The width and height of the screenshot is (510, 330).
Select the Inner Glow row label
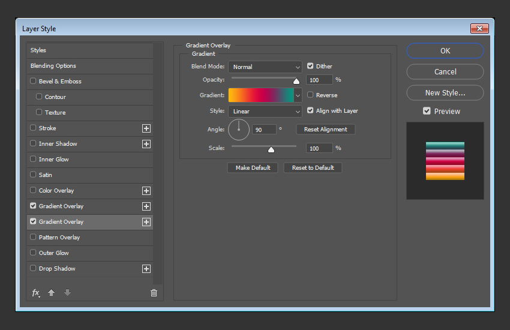click(x=53, y=160)
